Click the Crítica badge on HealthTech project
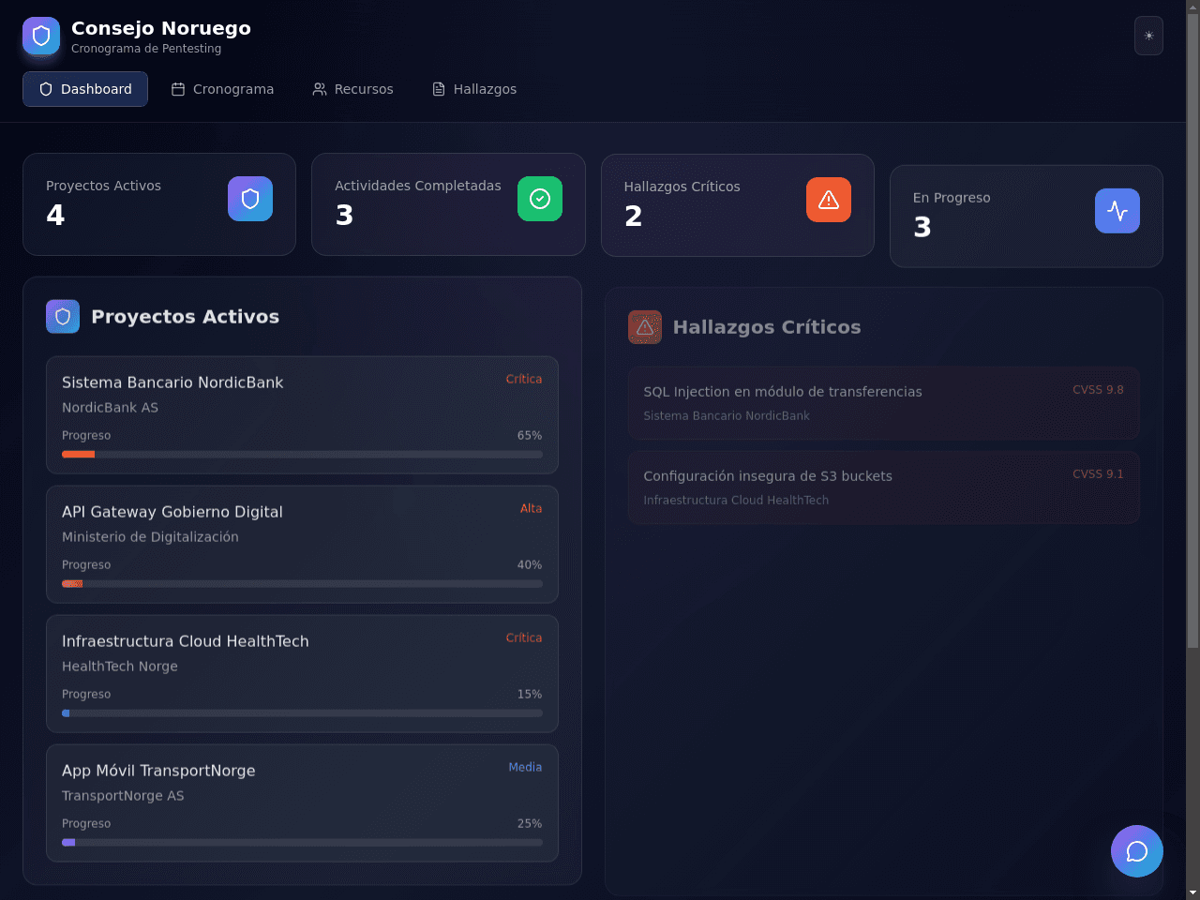1200x900 pixels. pyautogui.click(x=524, y=638)
